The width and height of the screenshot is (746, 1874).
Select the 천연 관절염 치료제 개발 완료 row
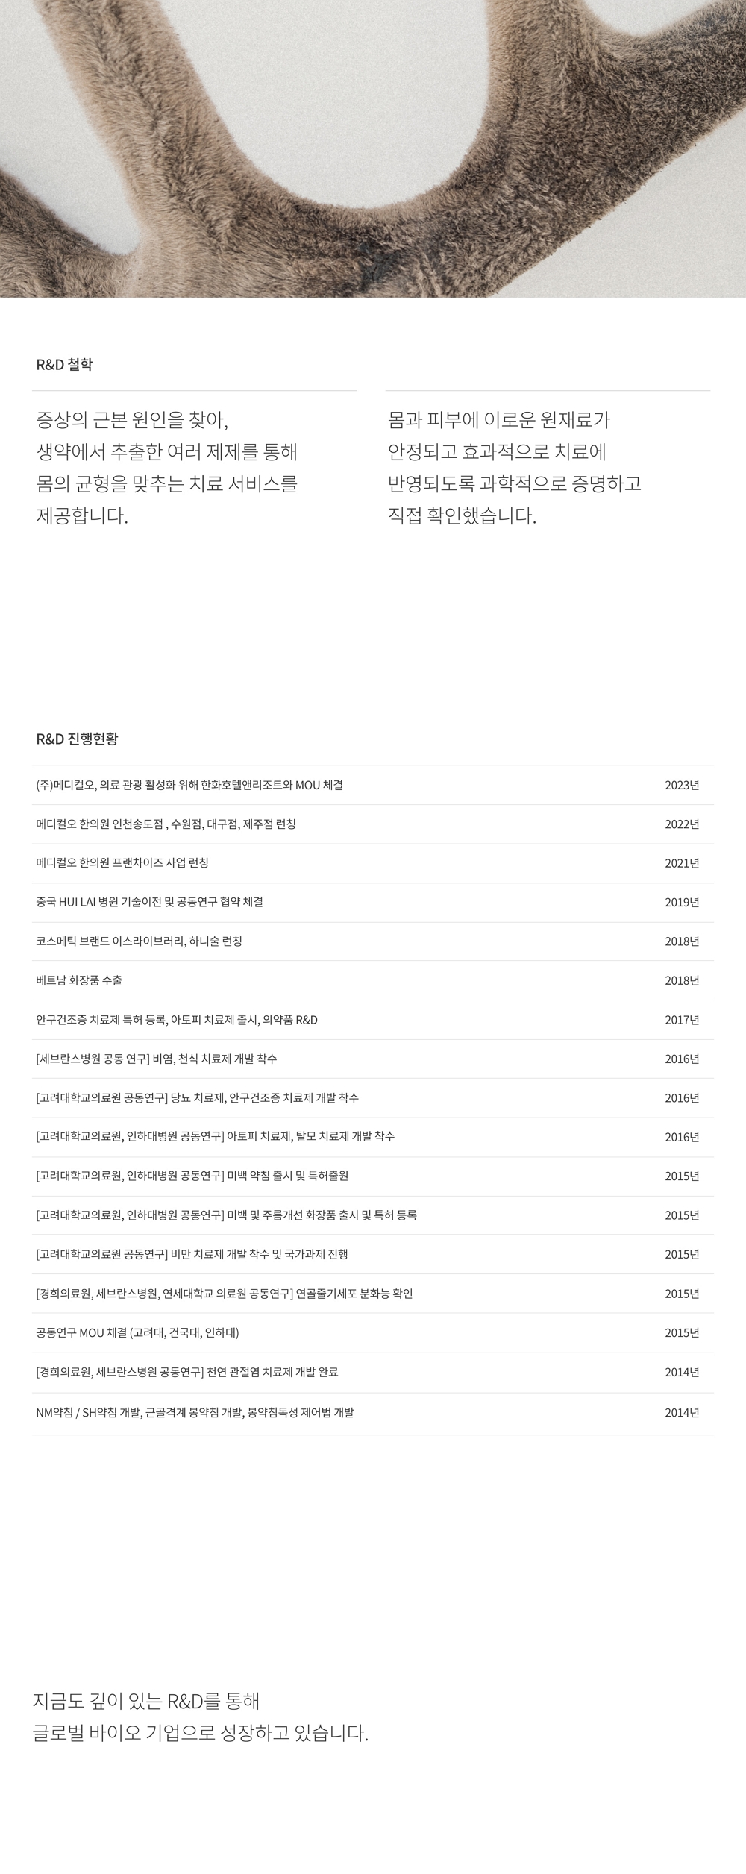(373, 1373)
